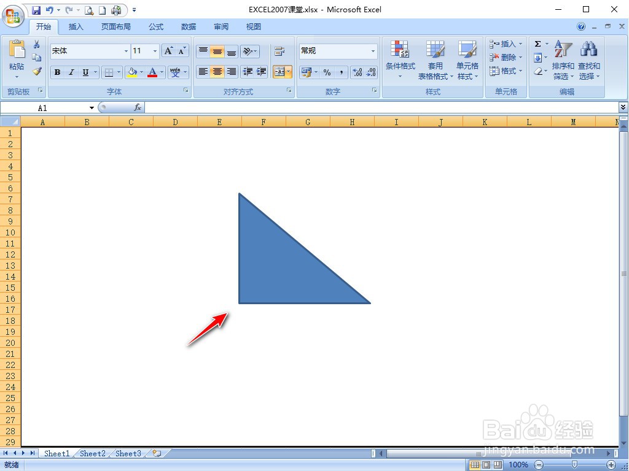Image resolution: width=629 pixels, height=471 pixels.
Task: Switch to the 数据 ribbon tab
Action: pos(189,27)
